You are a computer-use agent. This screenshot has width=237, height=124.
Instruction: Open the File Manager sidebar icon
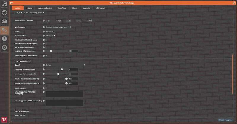point(4,22)
